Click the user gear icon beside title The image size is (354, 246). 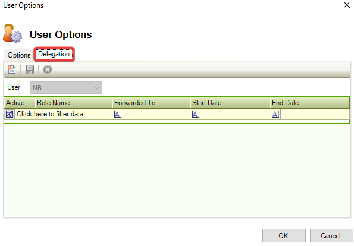(x=12, y=33)
